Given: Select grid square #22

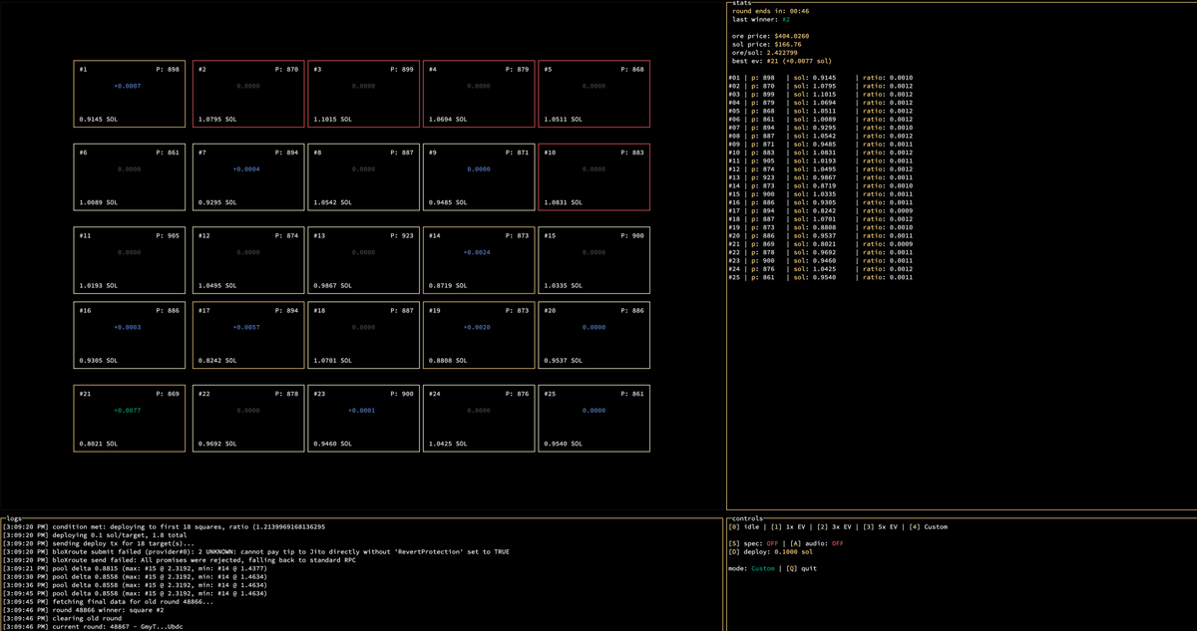Looking at the screenshot, I should point(248,418).
